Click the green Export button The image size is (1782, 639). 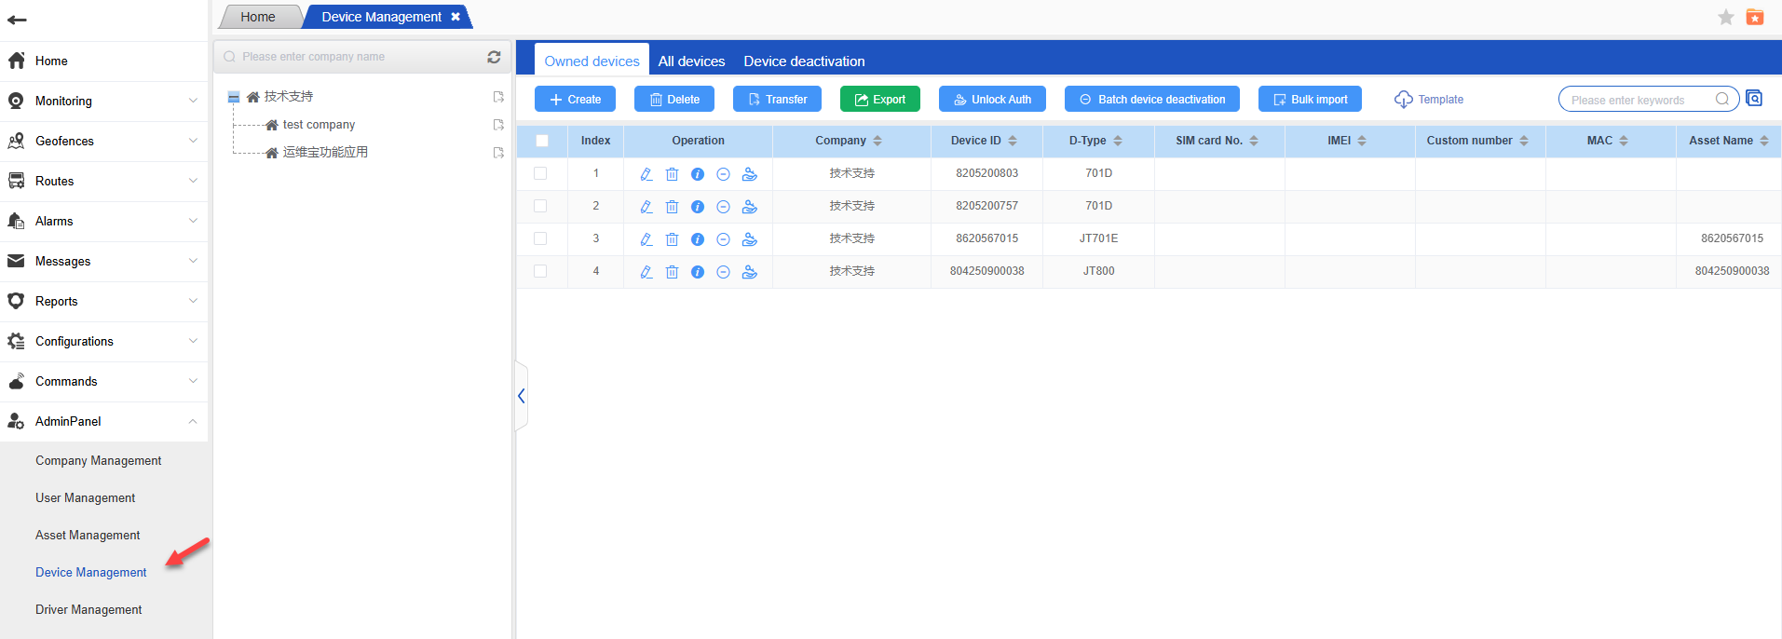879,100
